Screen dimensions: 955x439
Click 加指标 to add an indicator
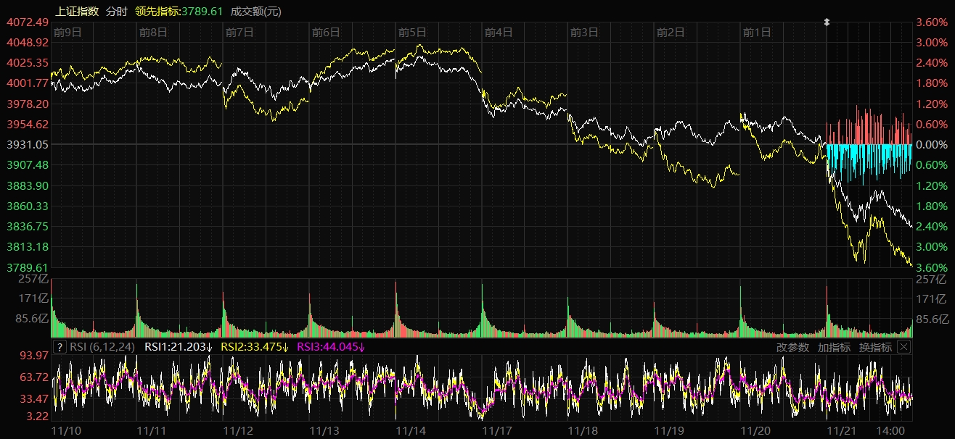[834, 347]
